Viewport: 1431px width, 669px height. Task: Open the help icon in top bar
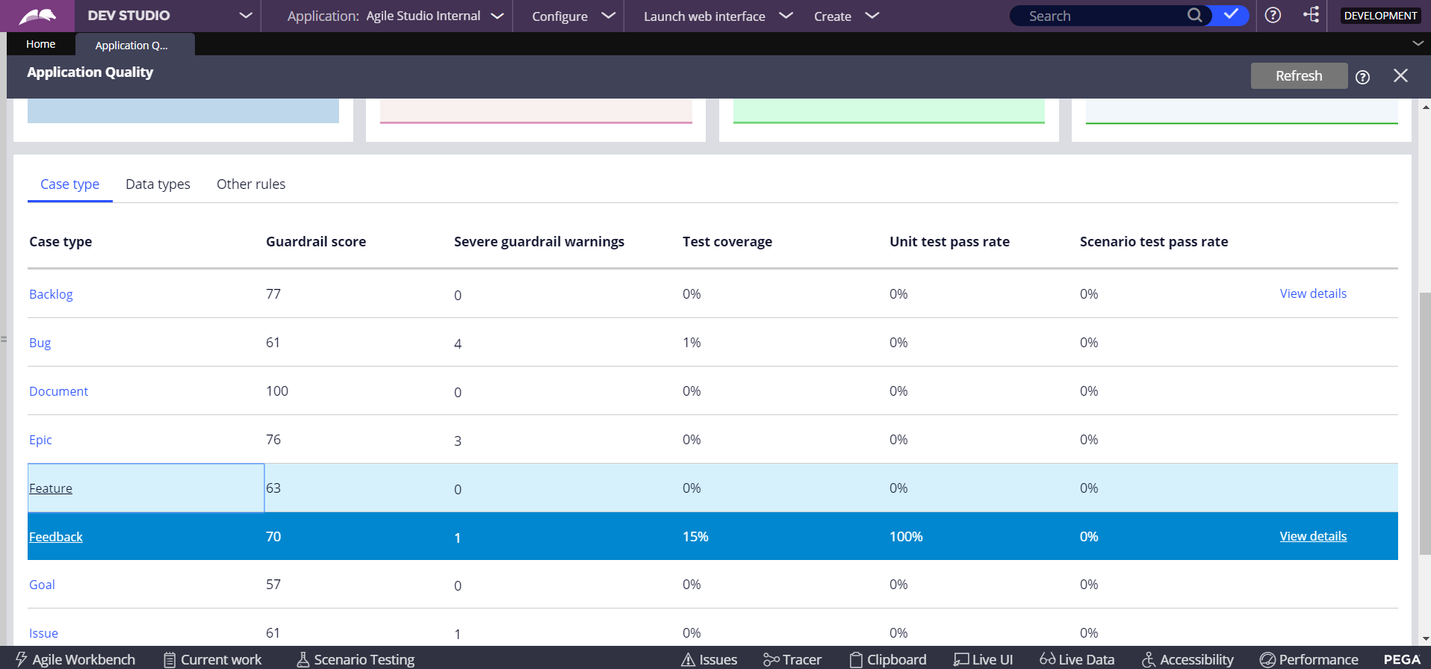[x=1273, y=15]
